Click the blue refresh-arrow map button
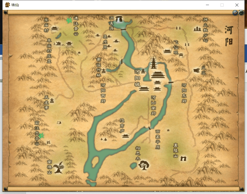The width and height of the screenshot is (247, 194). tap(235, 13)
